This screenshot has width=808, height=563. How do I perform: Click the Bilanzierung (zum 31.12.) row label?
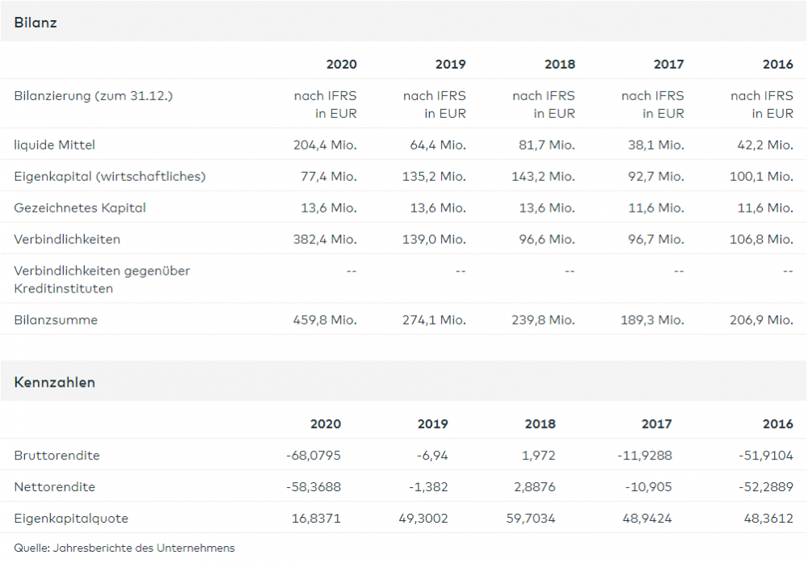click(94, 95)
